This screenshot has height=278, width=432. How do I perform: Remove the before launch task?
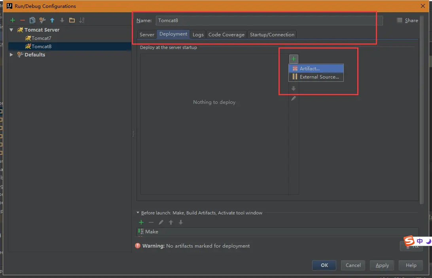(x=151, y=222)
